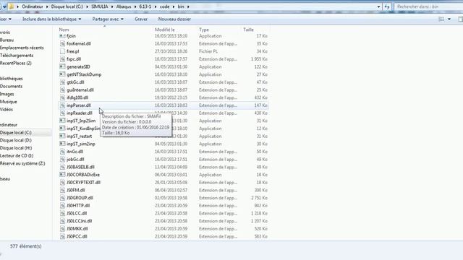This screenshot has height=260, width=463.
Task: Click the 'Nouveau dossier' button
Action: click(174, 19)
